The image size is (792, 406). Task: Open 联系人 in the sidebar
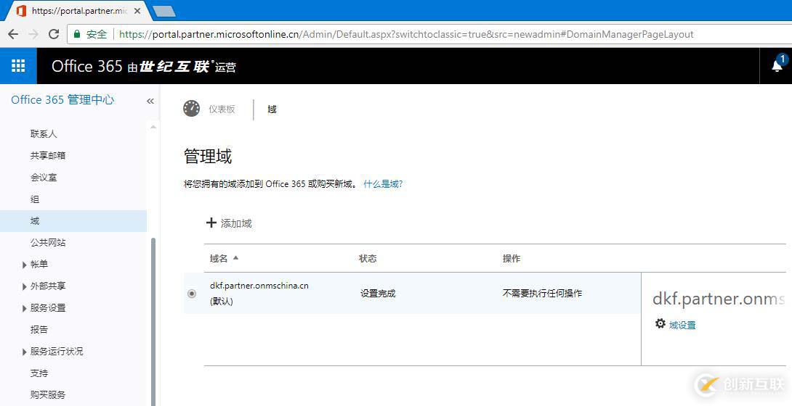(x=44, y=133)
